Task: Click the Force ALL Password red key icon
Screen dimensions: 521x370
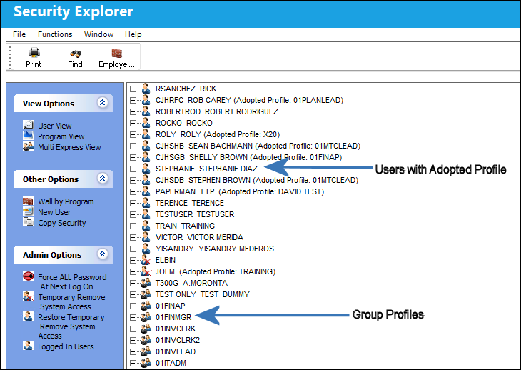Action: click(x=29, y=276)
